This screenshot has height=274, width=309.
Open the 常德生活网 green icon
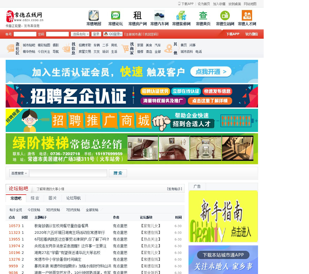point(225,15)
